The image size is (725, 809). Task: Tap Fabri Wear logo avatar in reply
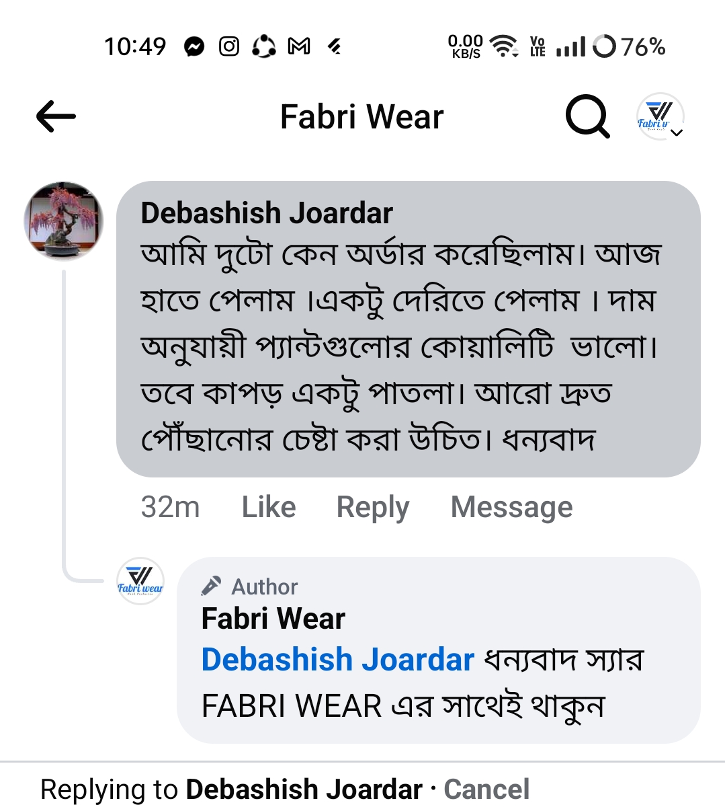coord(140,581)
